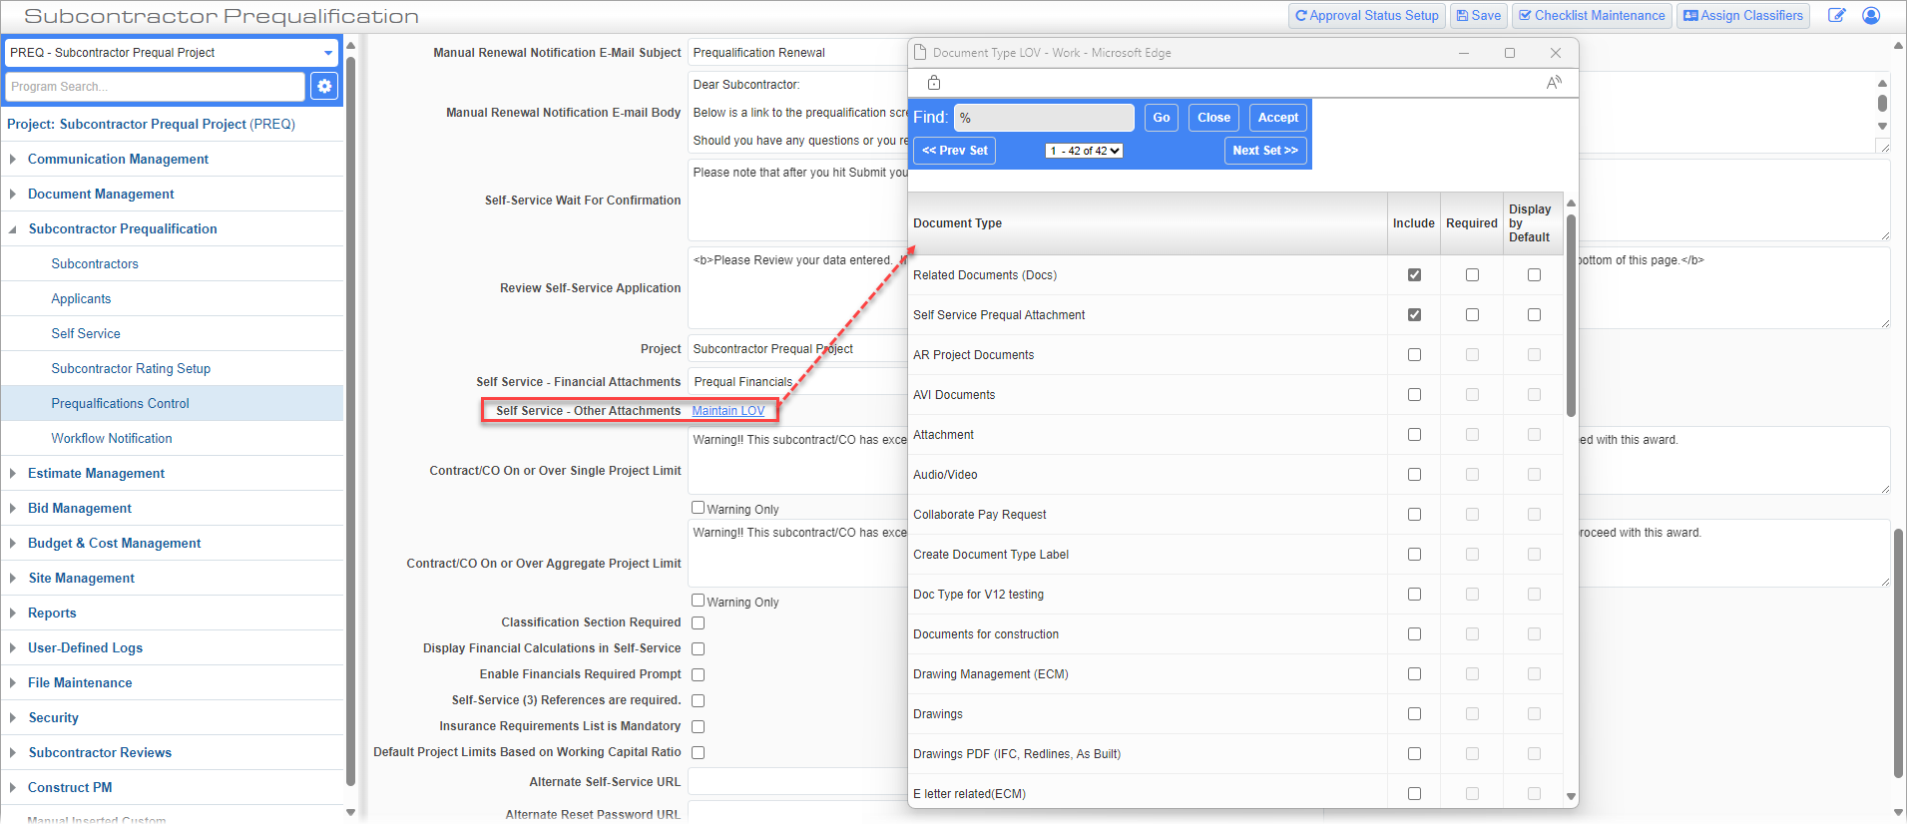Uncheck Include for Related Documents (Docs)
Viewport: 1907px width, 825px height.
[x=1414, y=275]
